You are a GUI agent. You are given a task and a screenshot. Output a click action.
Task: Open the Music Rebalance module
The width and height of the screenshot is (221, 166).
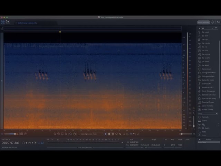(208, 91)
